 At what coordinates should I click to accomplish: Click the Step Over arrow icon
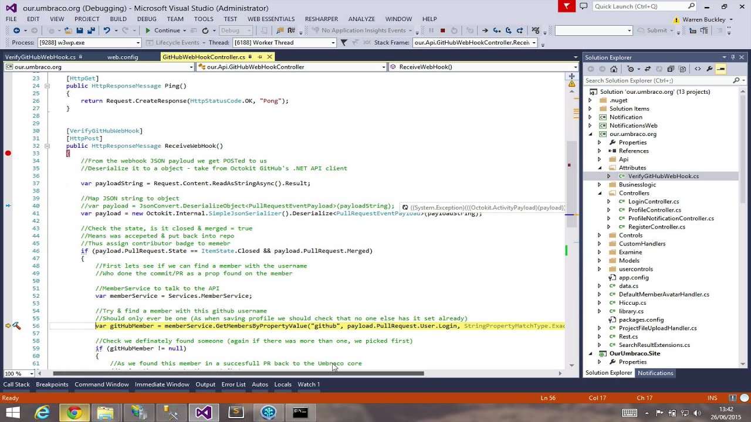[x=508, y=30]
